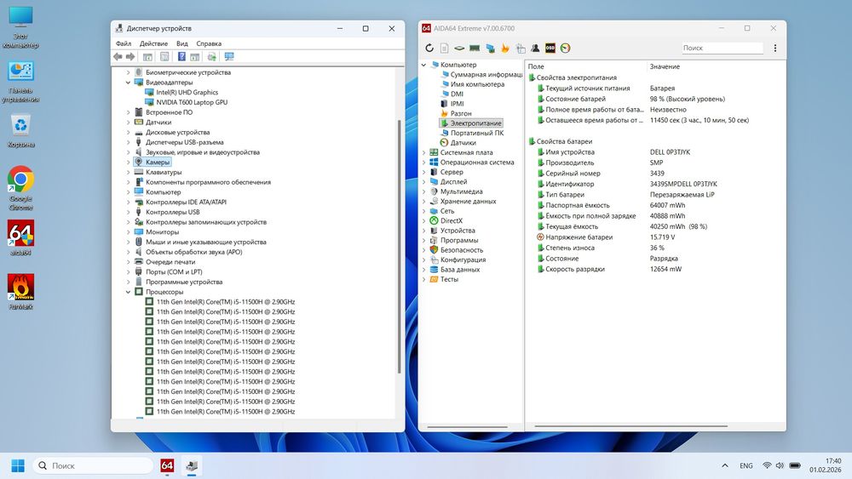Click the AIDA64 Поиск search field
852x479 pixels.
click(x=722, y=48)
